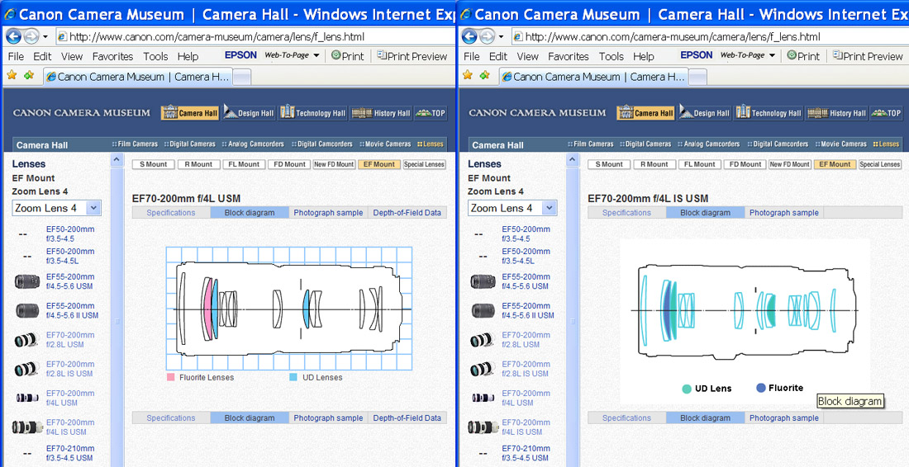Open the top Specifications tab in left window
909x467 pixels.
(x=171, y=212)
